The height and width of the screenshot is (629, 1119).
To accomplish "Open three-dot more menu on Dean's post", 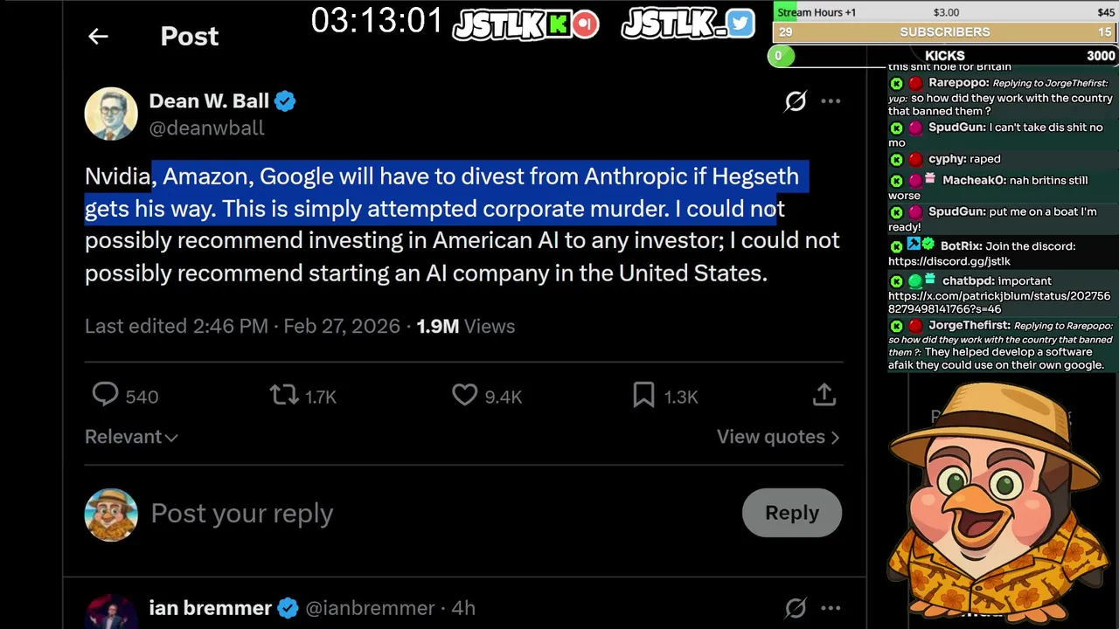I will (x=831, y=101).
